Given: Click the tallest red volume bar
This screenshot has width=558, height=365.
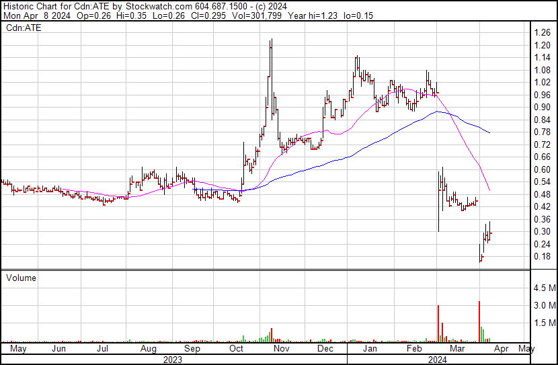Looking at the screenshot, I should click(479, 321).
